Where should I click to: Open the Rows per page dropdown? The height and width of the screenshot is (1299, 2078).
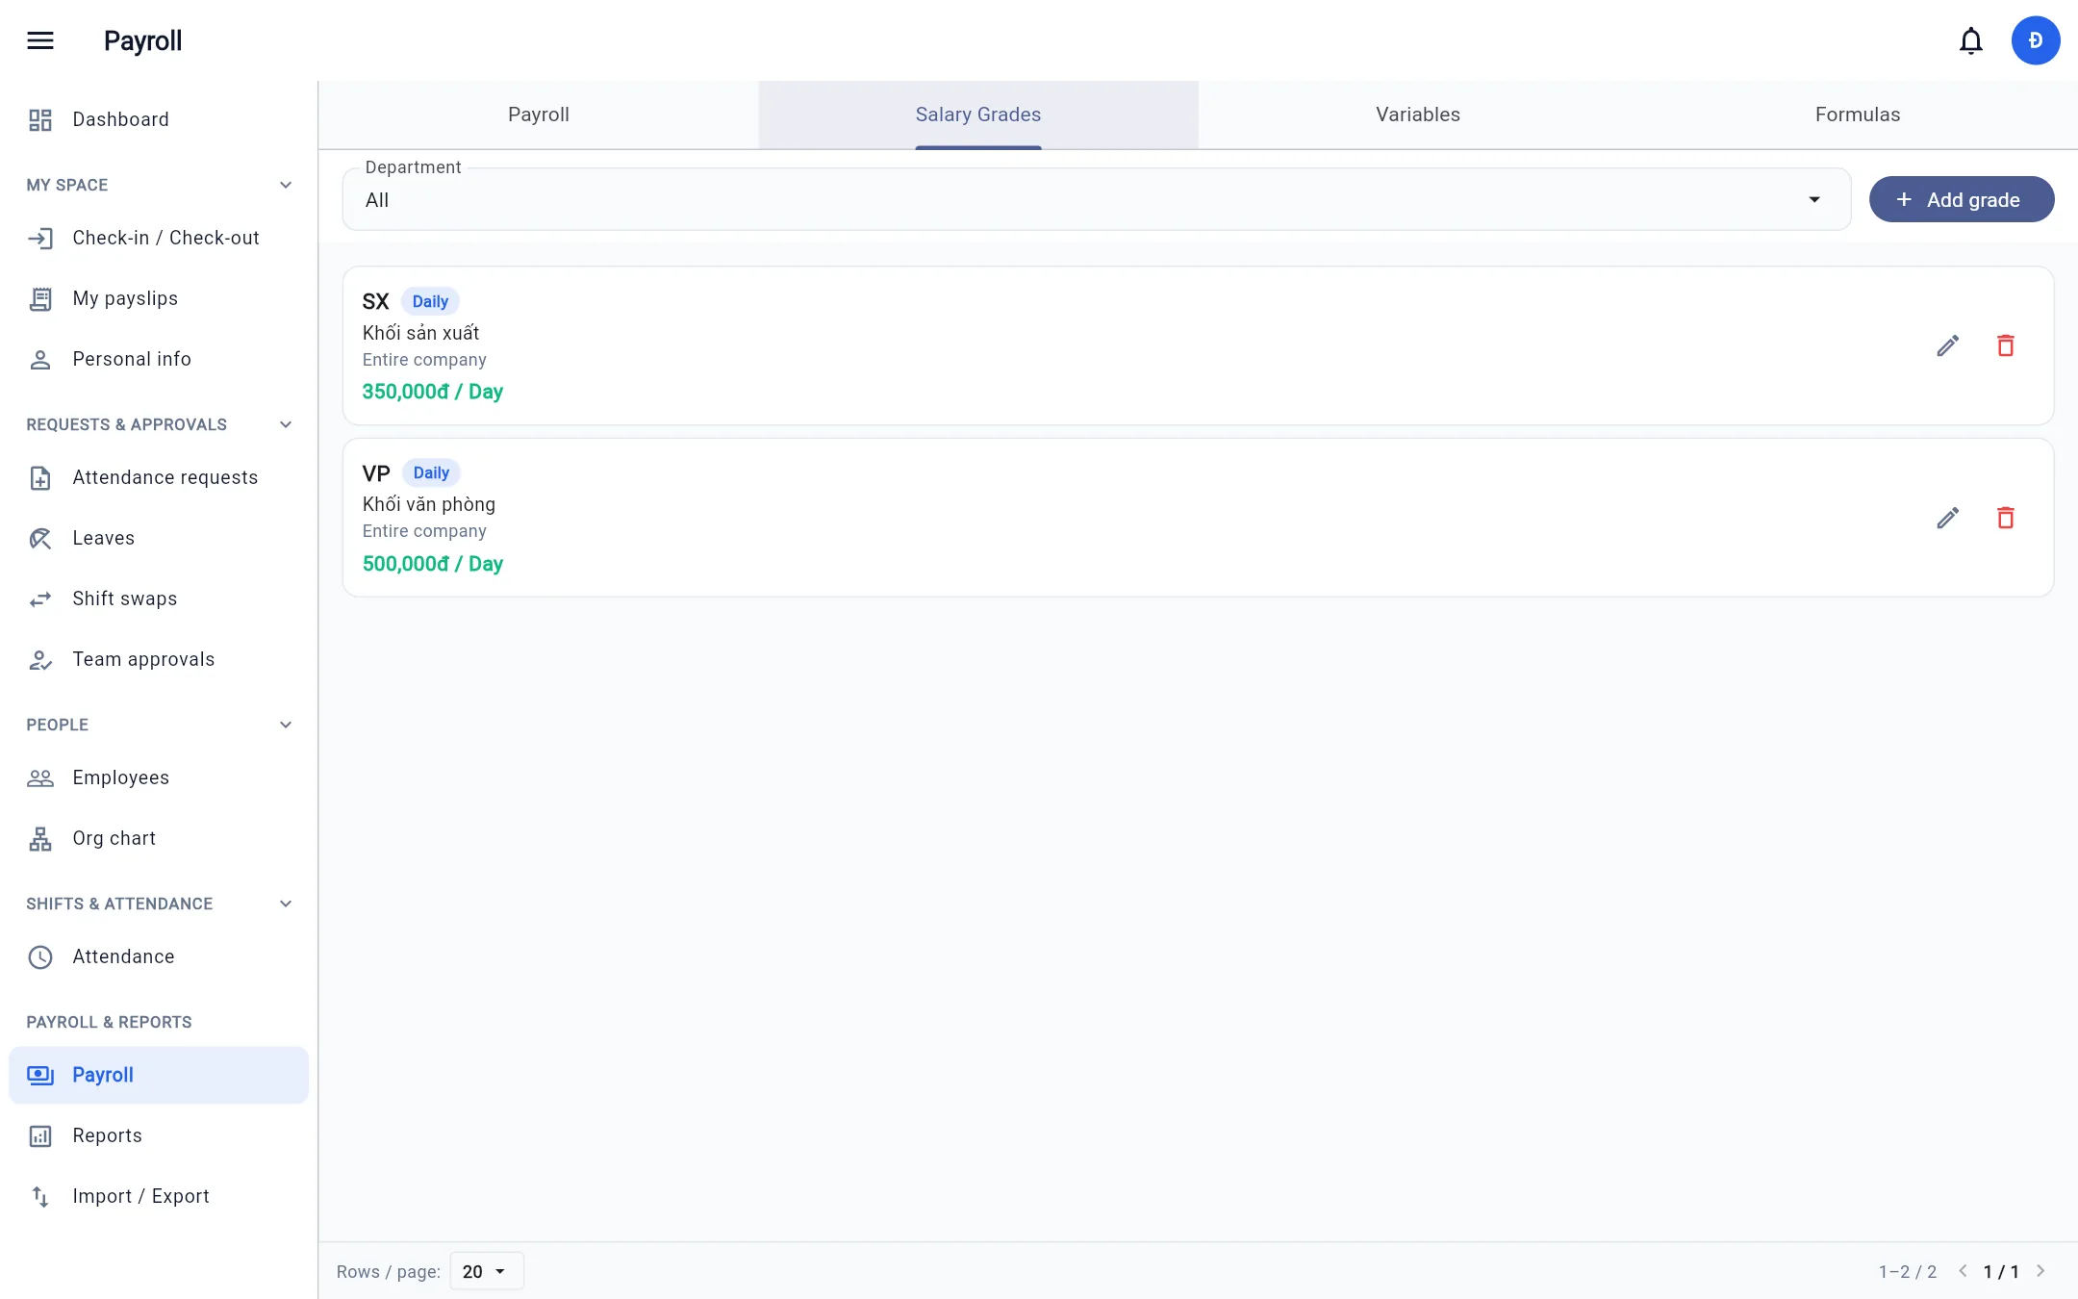(487, 1271)
